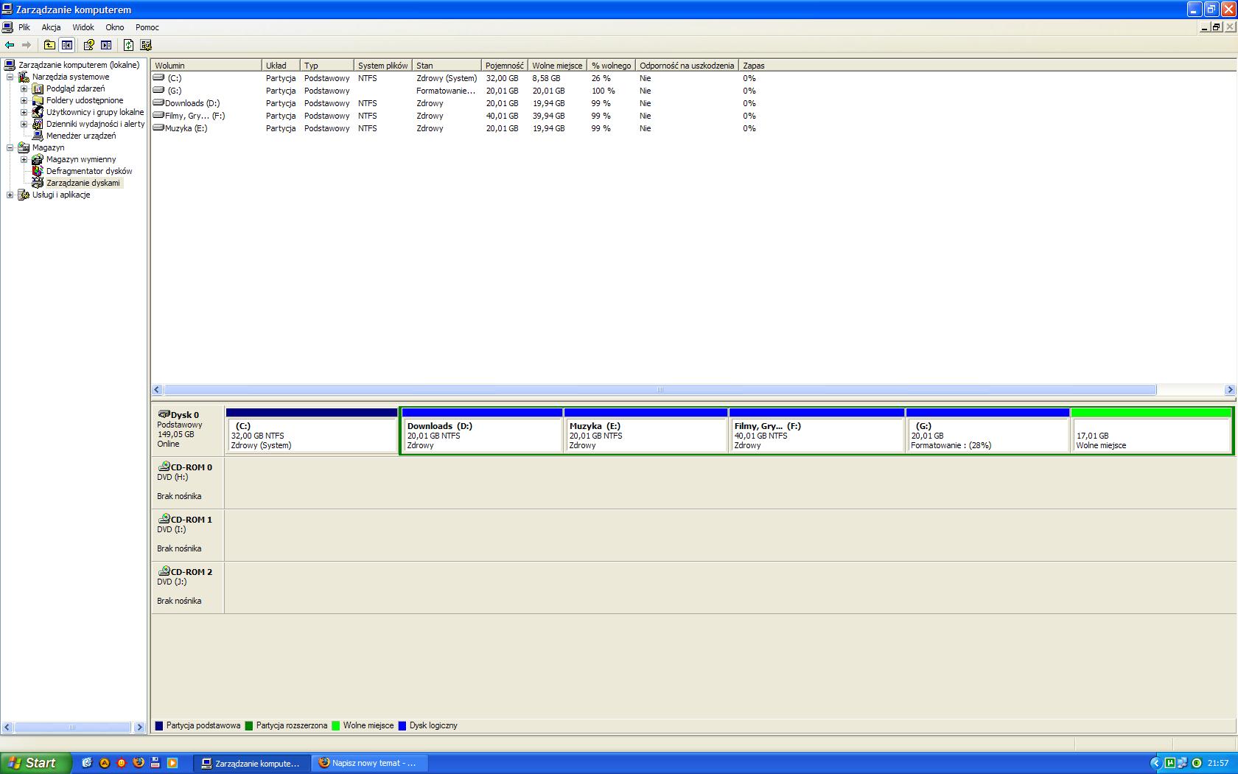Expand Dzienniki wydajności i alerty node
Image resolution: width=1238 pixels, height=774 pixels.
click(x=24, y=124)
